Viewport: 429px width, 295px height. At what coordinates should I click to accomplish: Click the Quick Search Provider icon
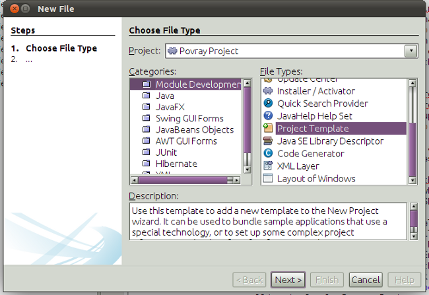point(268,104)
